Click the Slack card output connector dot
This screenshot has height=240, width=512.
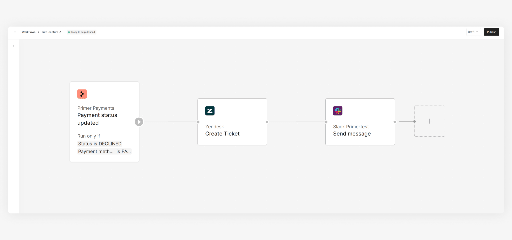coord(395,122)
